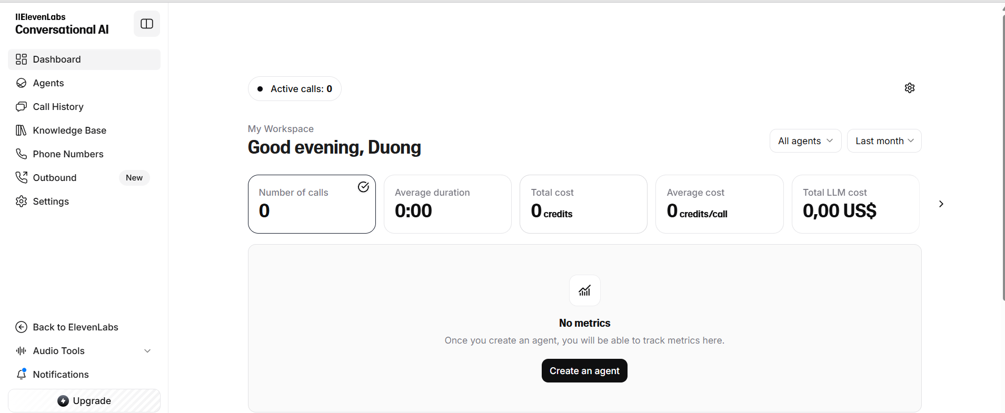Screen dimensions: 1005x413
Task: Click the Notifications bell icon
Action: [x=21, y=374]
